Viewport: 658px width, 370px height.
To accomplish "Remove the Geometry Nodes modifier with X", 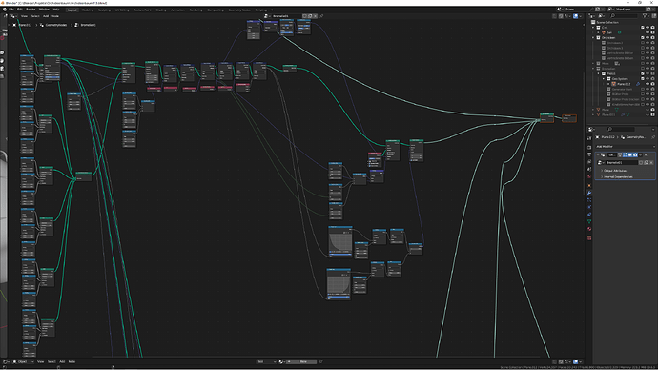I will tap(646, 154).
